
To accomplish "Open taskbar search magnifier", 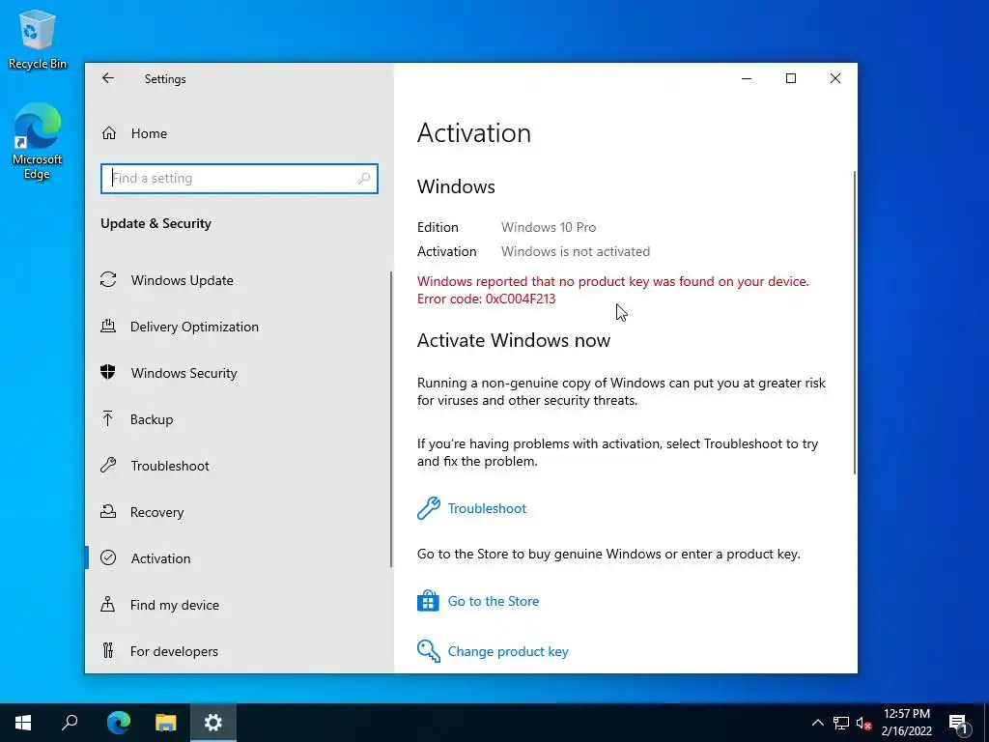I will click(70, 723).
